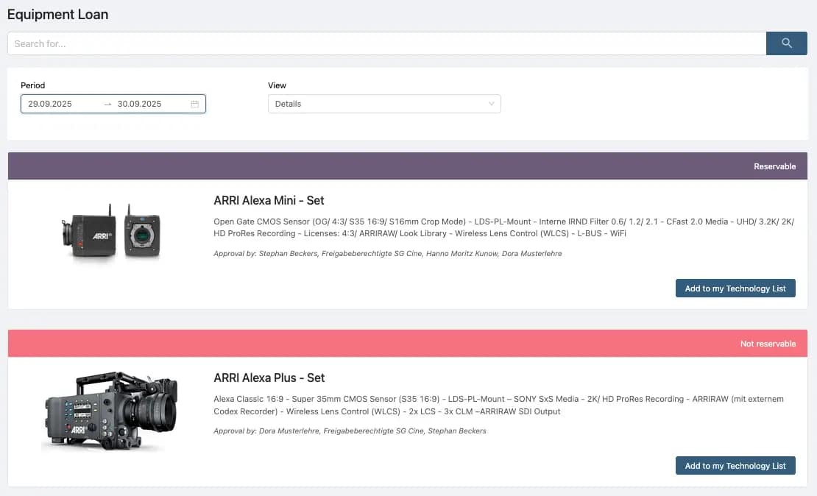Open the calendar icon in Period field

[x=195, y=104]
